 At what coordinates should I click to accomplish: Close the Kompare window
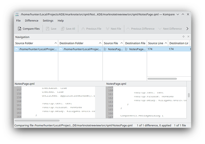(x=188, y=14)
